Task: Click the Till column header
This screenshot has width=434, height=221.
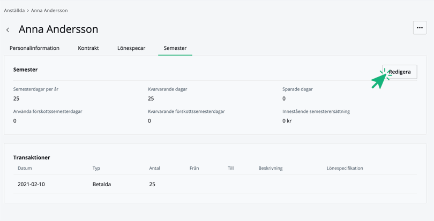Action: 230,168
